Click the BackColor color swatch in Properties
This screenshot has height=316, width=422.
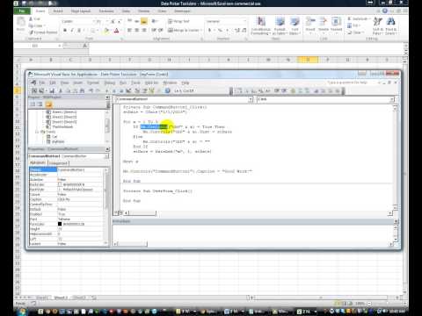pos(60,184)
